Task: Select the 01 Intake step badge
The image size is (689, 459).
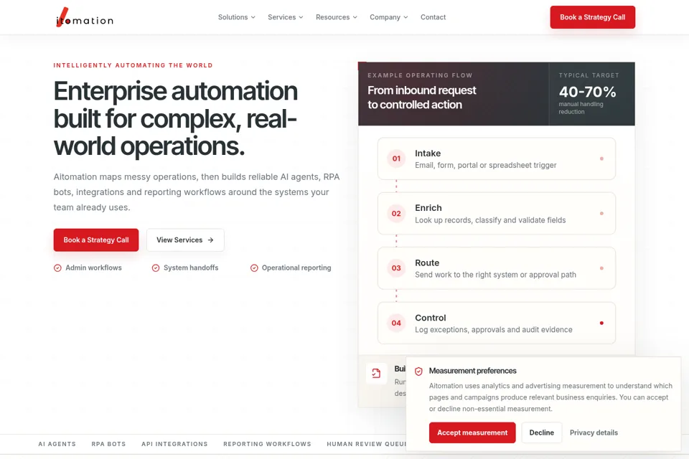Action: coord(396,158)
